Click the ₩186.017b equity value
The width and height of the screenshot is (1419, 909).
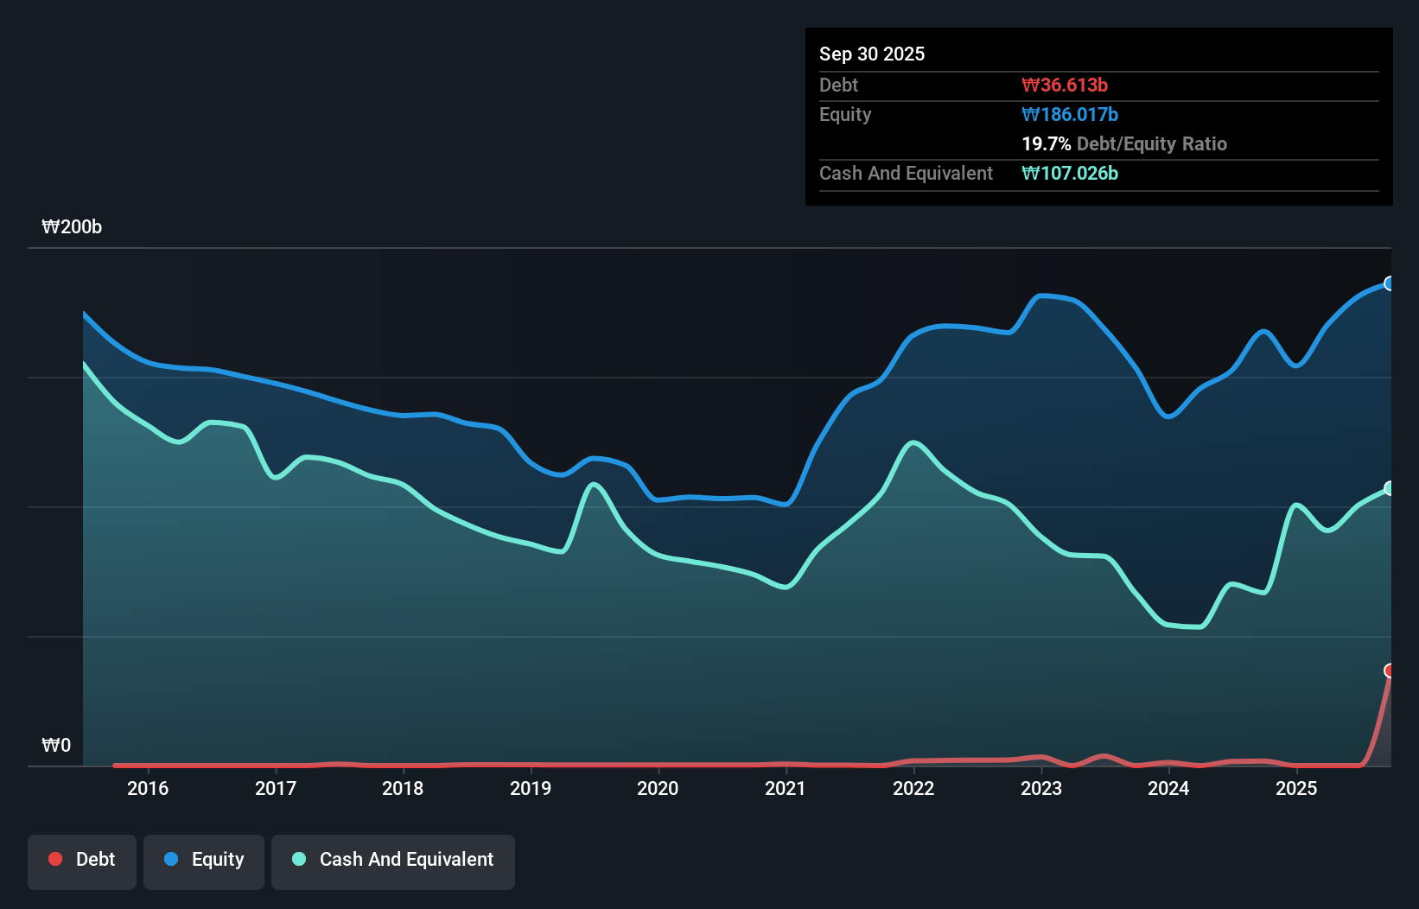pyautogui.click(x=1070, y=114)
